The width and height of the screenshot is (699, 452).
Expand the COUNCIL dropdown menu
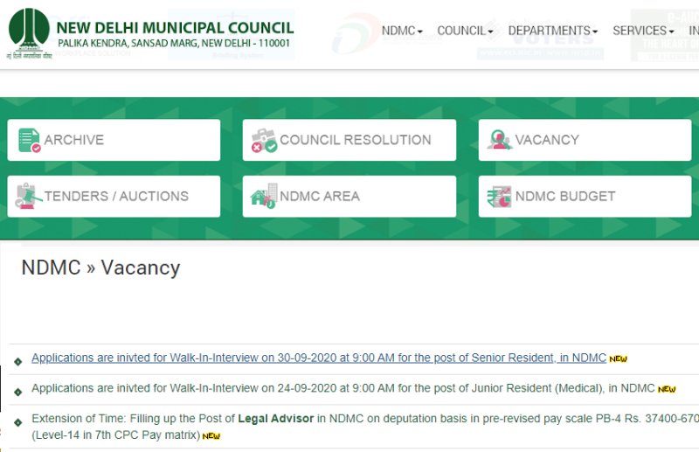coord(465,31)
